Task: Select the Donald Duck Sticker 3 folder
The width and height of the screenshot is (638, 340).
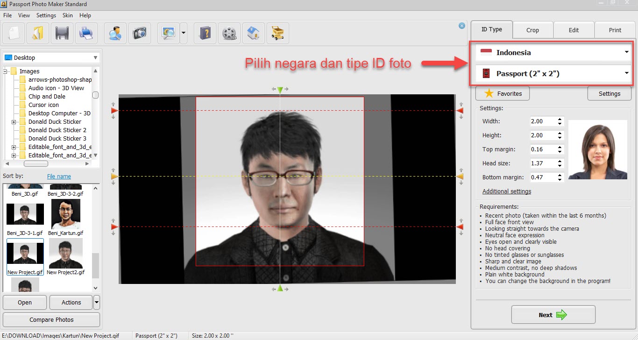Action: click(x=57, y=139)
